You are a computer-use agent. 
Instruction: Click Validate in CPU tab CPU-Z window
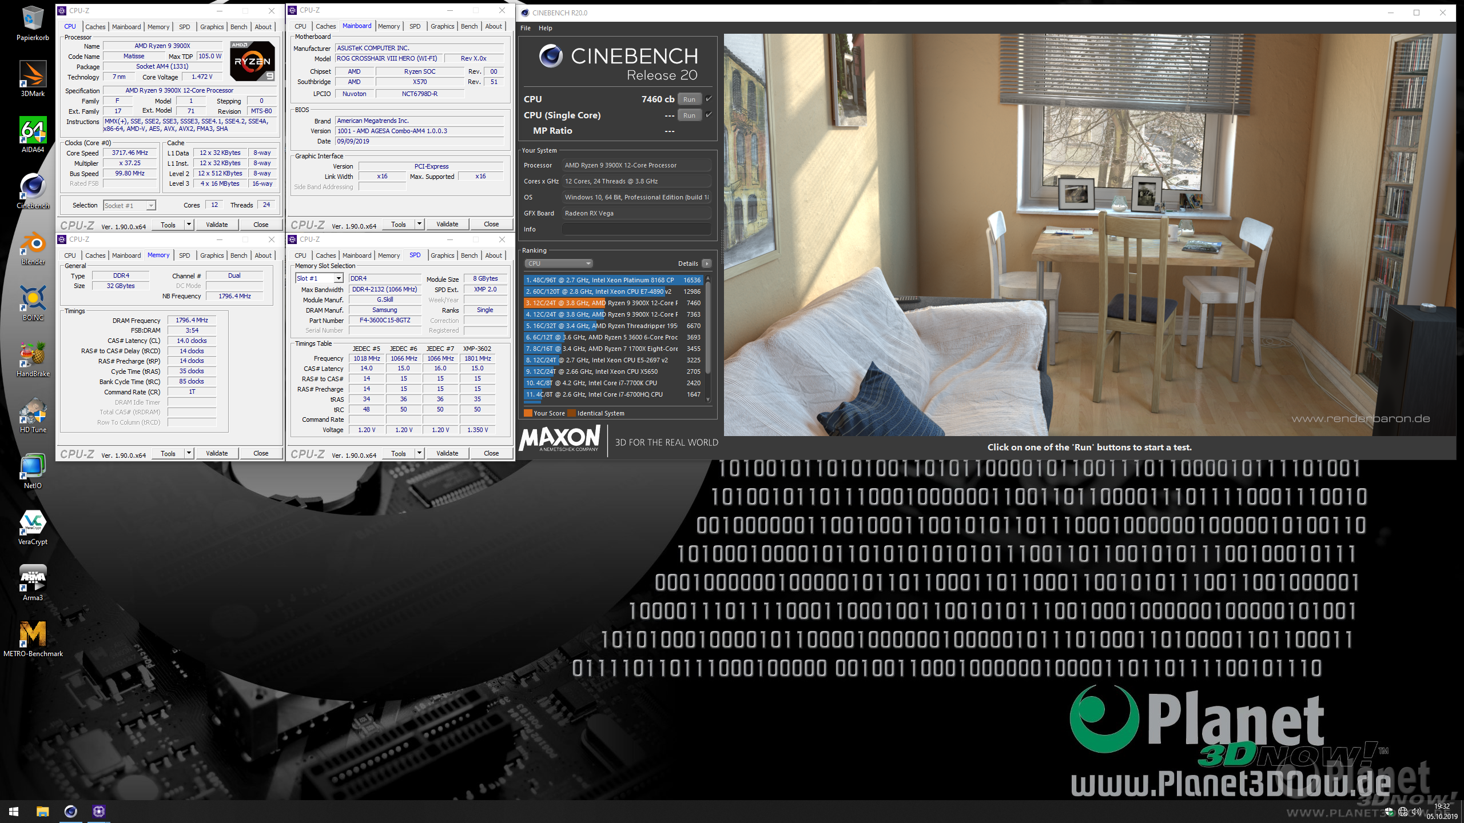pos(217,225)
